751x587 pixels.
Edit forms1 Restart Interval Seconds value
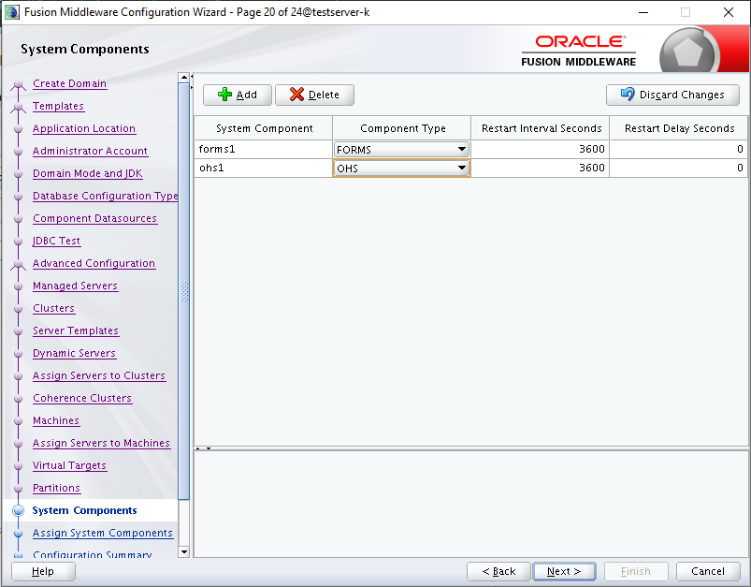click(x=541, y=149)
